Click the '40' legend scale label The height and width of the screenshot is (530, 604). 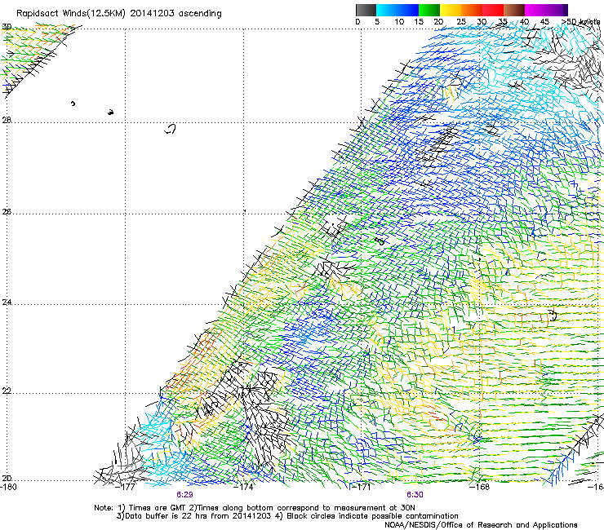524,21
